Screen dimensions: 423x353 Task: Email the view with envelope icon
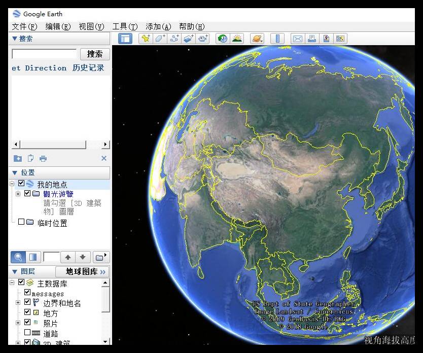298,39
